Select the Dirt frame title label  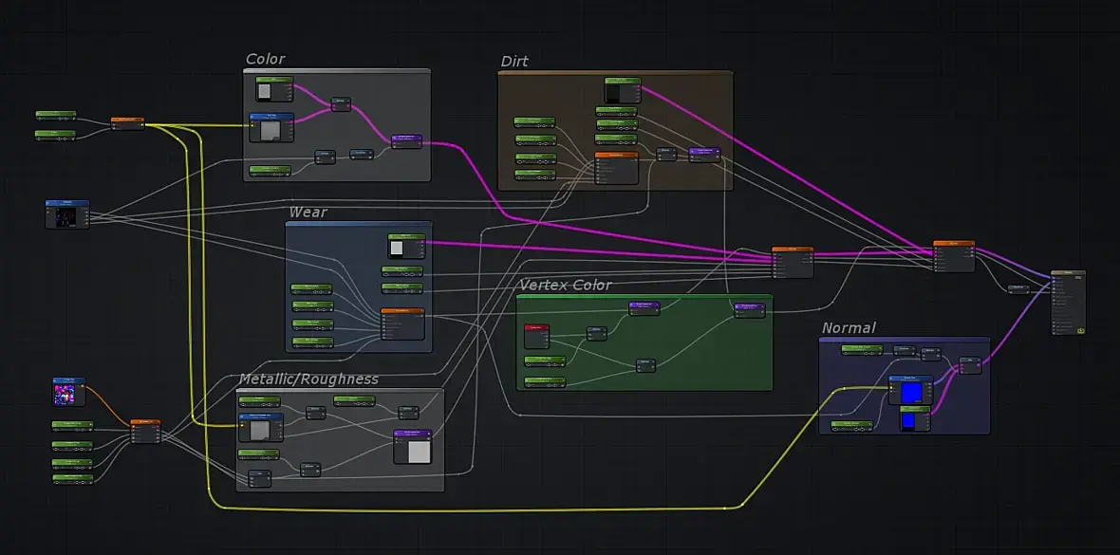pos(514,62)
